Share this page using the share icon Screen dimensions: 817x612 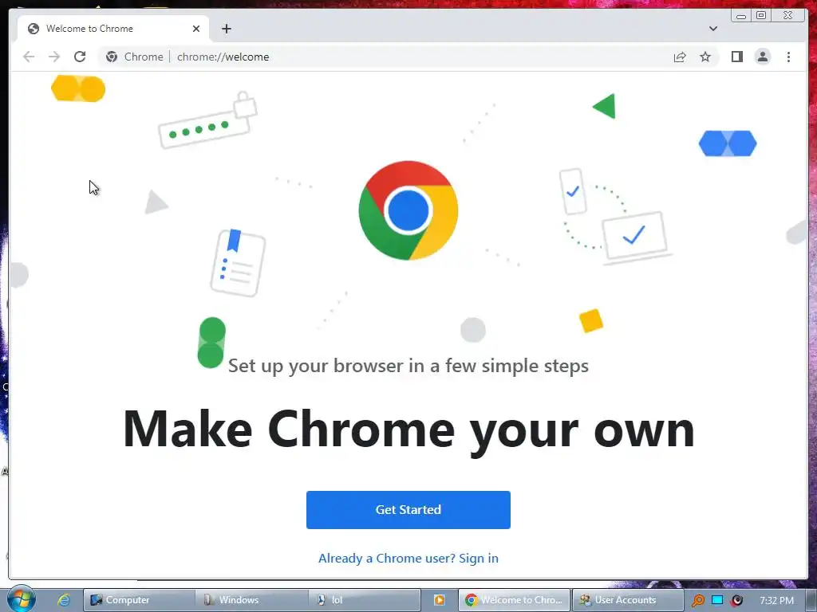coord(680,57)
